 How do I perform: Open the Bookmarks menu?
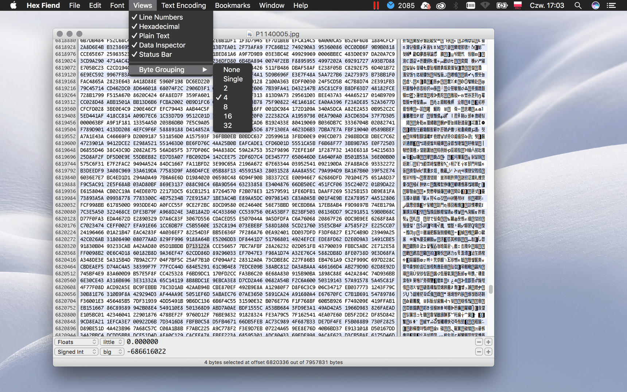[x=233, y=5]
